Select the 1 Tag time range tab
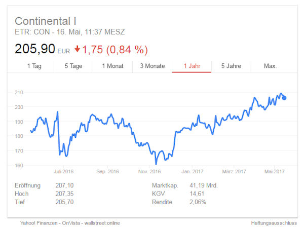 [x=34, y=66]
